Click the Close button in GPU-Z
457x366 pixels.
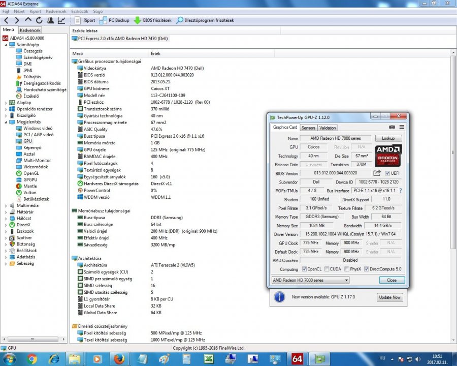[x=391, y=280]
